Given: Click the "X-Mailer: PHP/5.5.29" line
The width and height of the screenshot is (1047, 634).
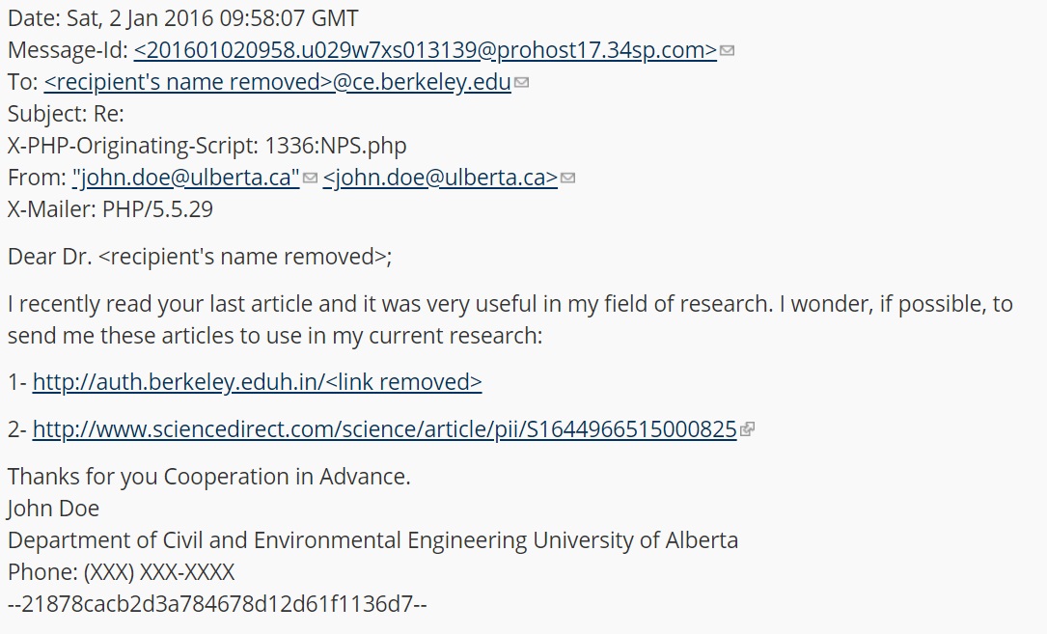Looking at the screenshot, I should [x=110, y=209].
